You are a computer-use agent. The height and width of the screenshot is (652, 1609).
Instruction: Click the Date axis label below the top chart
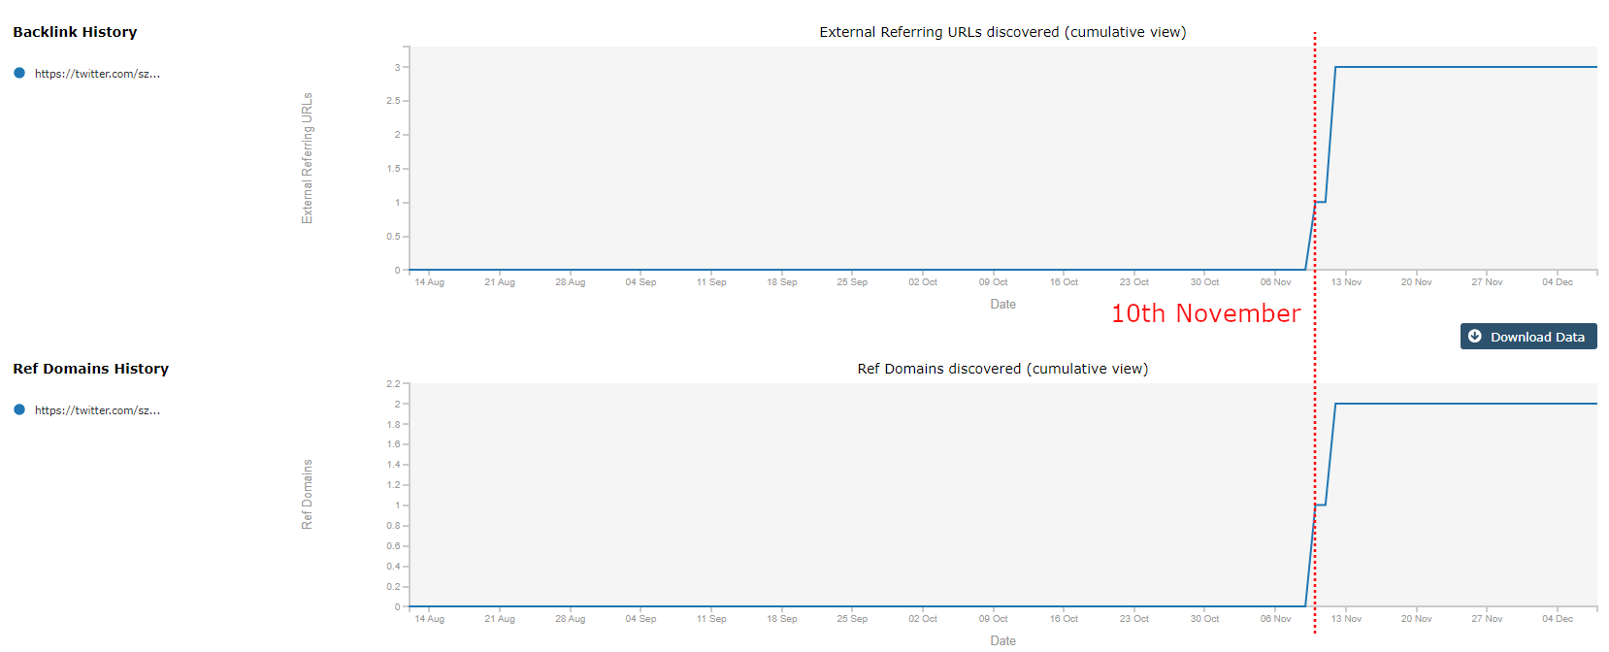[1002, 305]
